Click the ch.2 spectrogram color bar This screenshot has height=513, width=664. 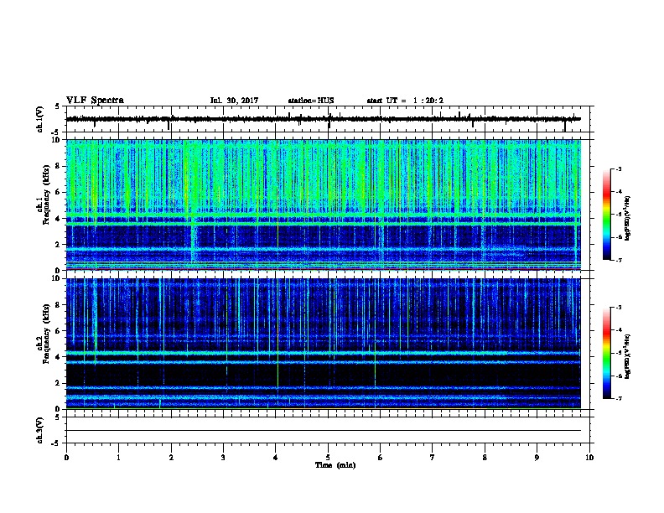(606, 353)
